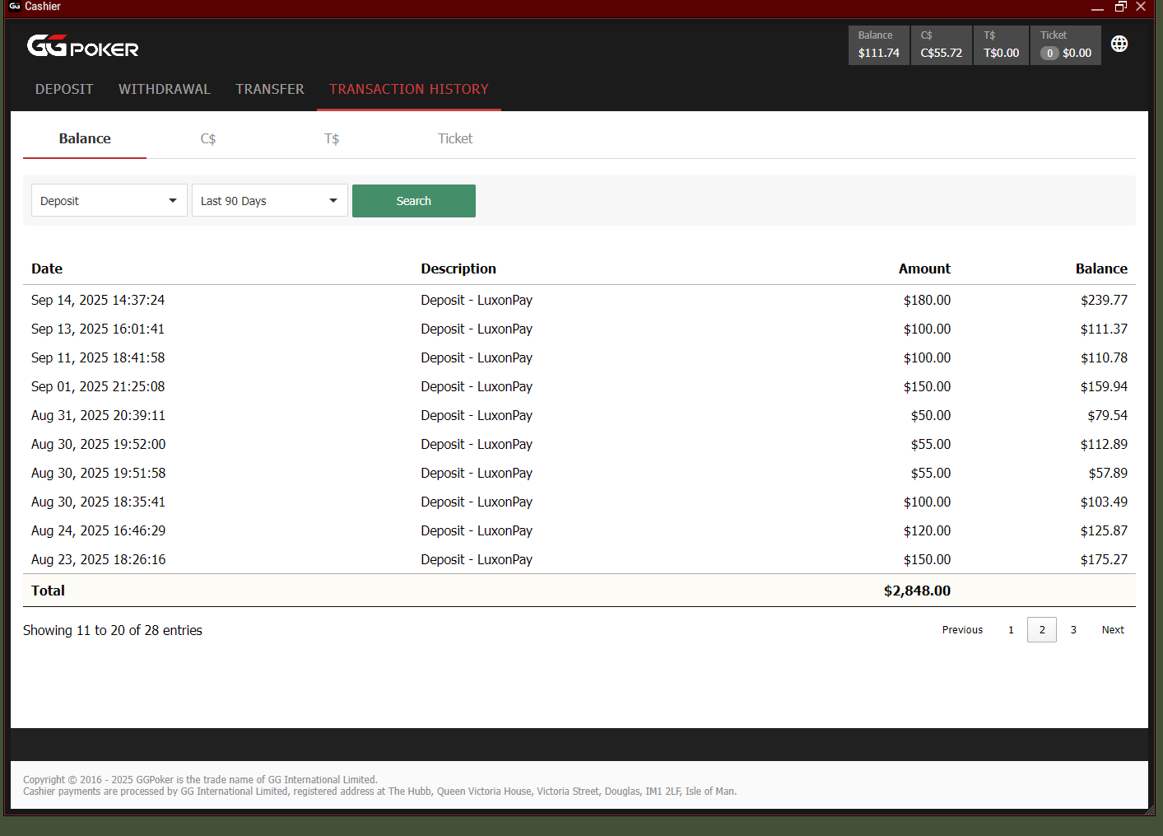Image resolution: width=1163 pixels, height=836 pixels.
Task: Click the GGPoker logo
Action: [x=82, y=46]
